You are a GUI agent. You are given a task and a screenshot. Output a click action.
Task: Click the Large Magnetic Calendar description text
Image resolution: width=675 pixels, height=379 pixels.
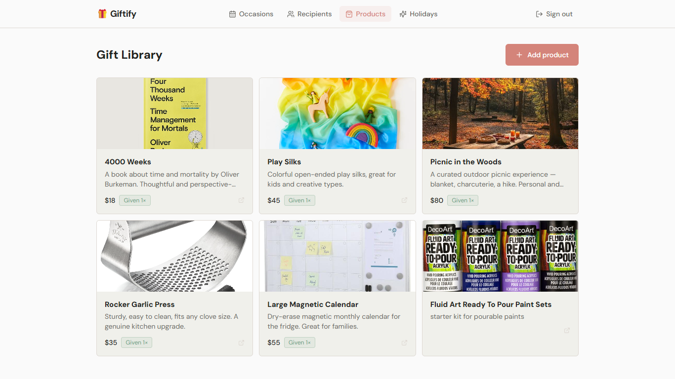click(334, 321)
